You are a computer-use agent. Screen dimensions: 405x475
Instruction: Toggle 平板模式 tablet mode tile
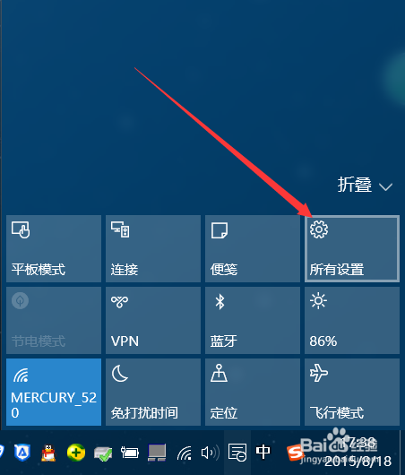[x=54, y=249]
